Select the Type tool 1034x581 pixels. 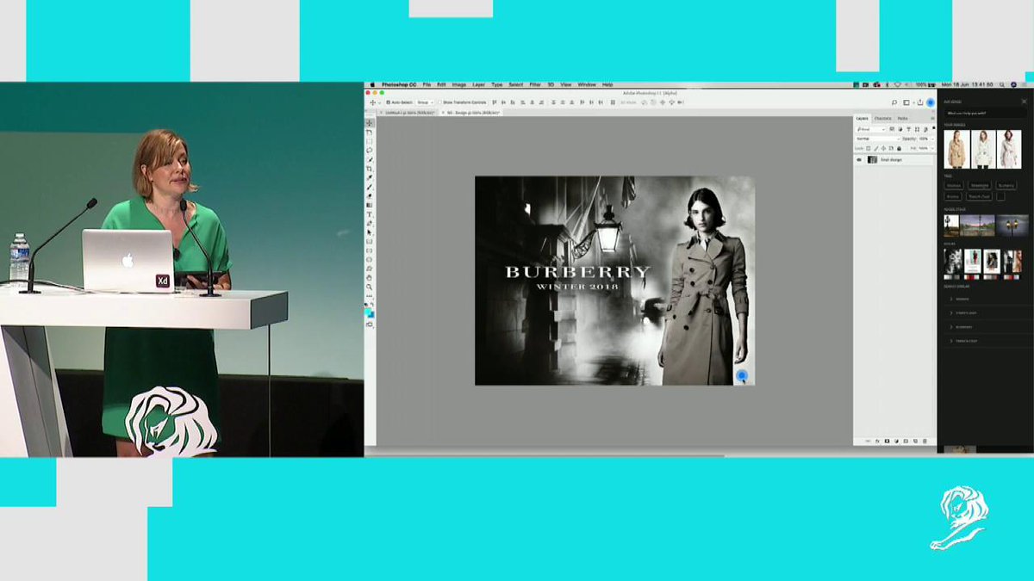pos(370,214)
